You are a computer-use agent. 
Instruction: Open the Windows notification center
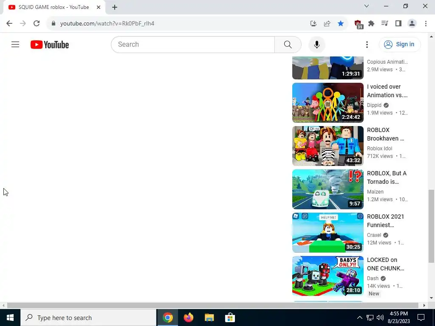pyautogui.click(x=421, y=318)
